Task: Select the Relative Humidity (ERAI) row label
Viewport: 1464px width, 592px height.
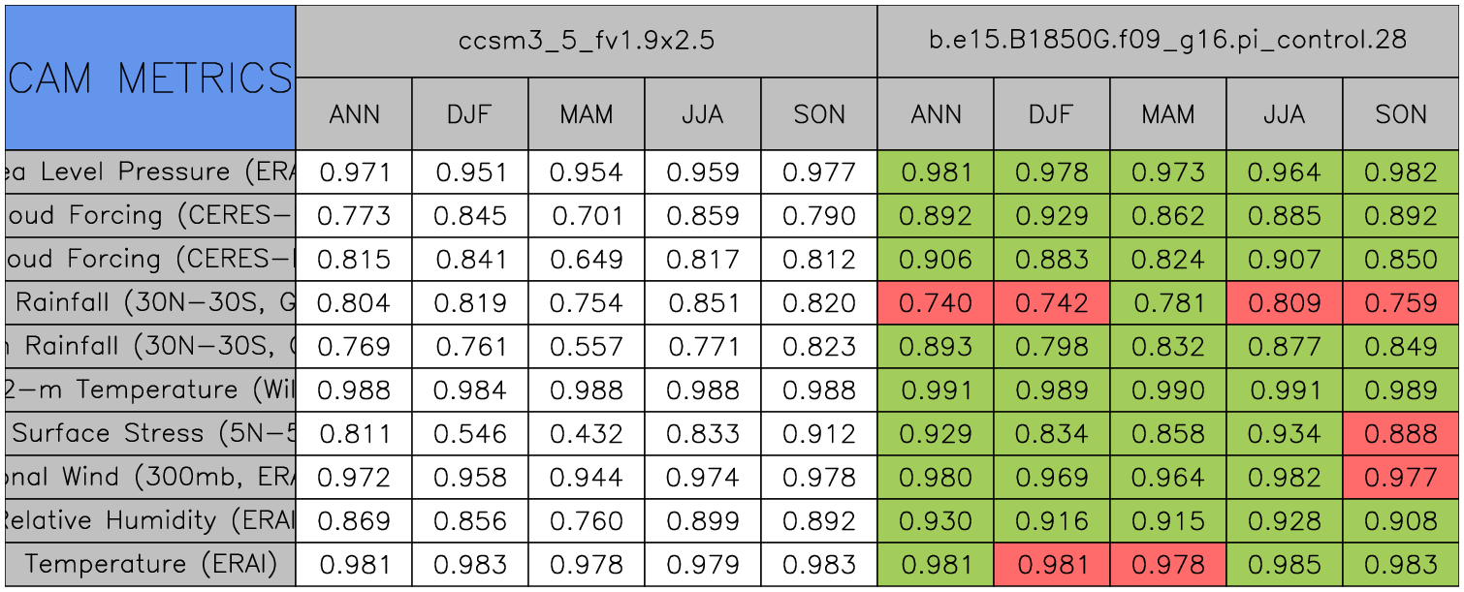Action: (x=149, y=521)
